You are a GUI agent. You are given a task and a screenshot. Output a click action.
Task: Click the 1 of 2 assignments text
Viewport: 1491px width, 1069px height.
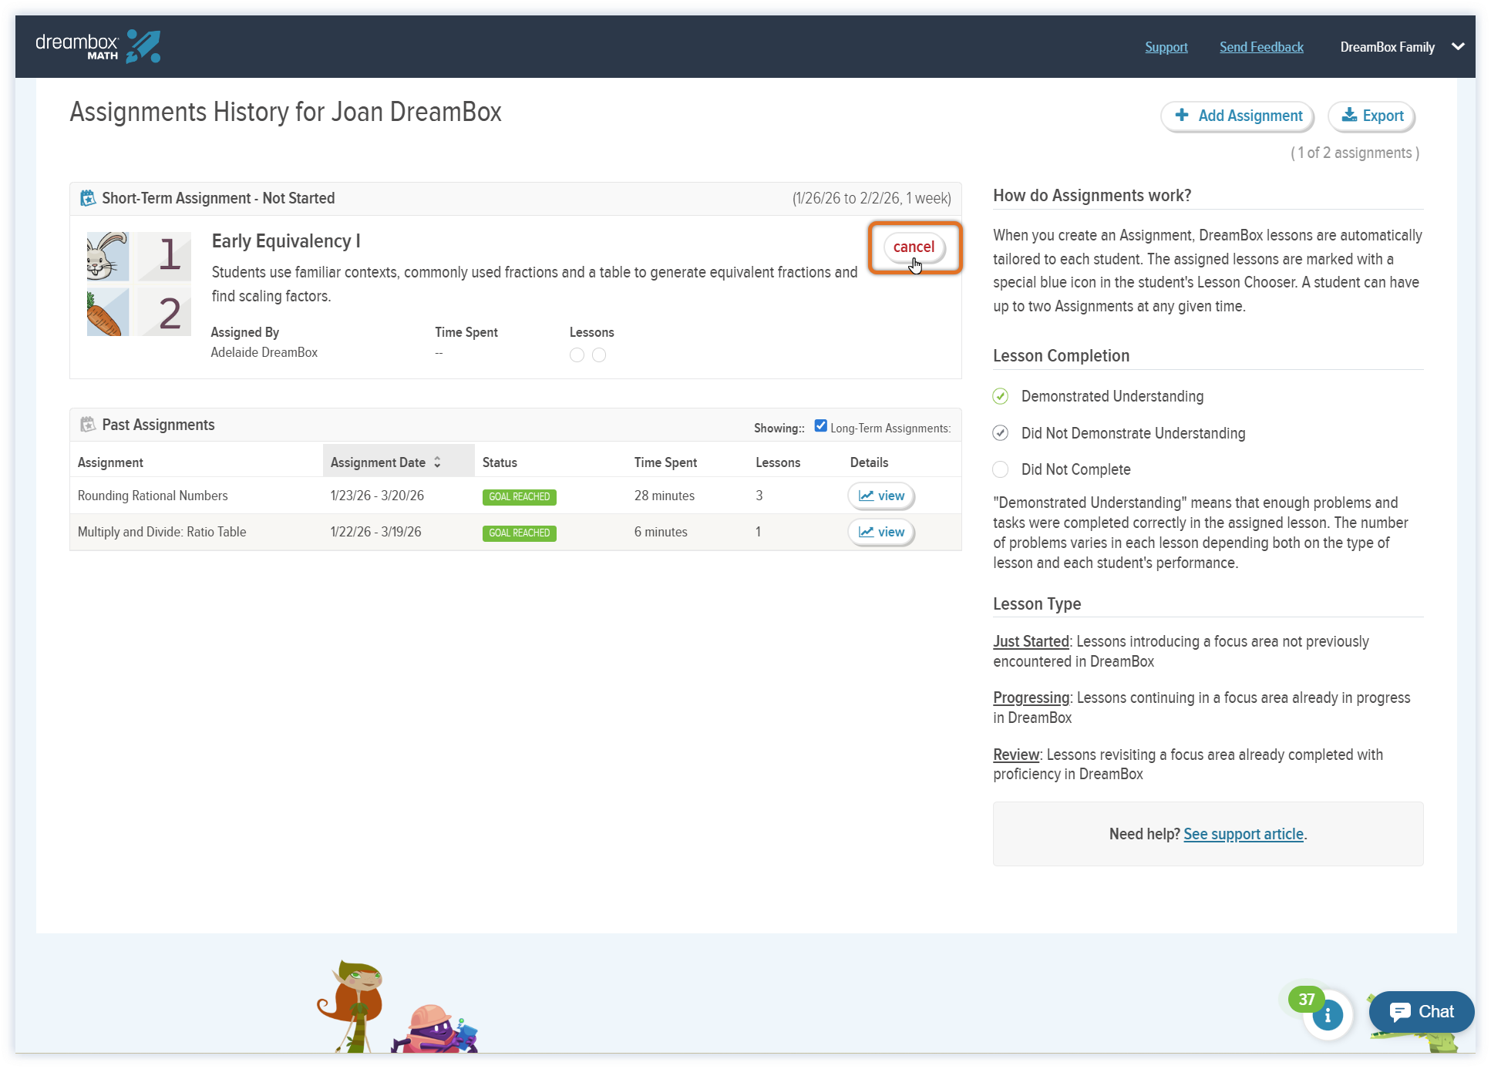coord(1355,153)
